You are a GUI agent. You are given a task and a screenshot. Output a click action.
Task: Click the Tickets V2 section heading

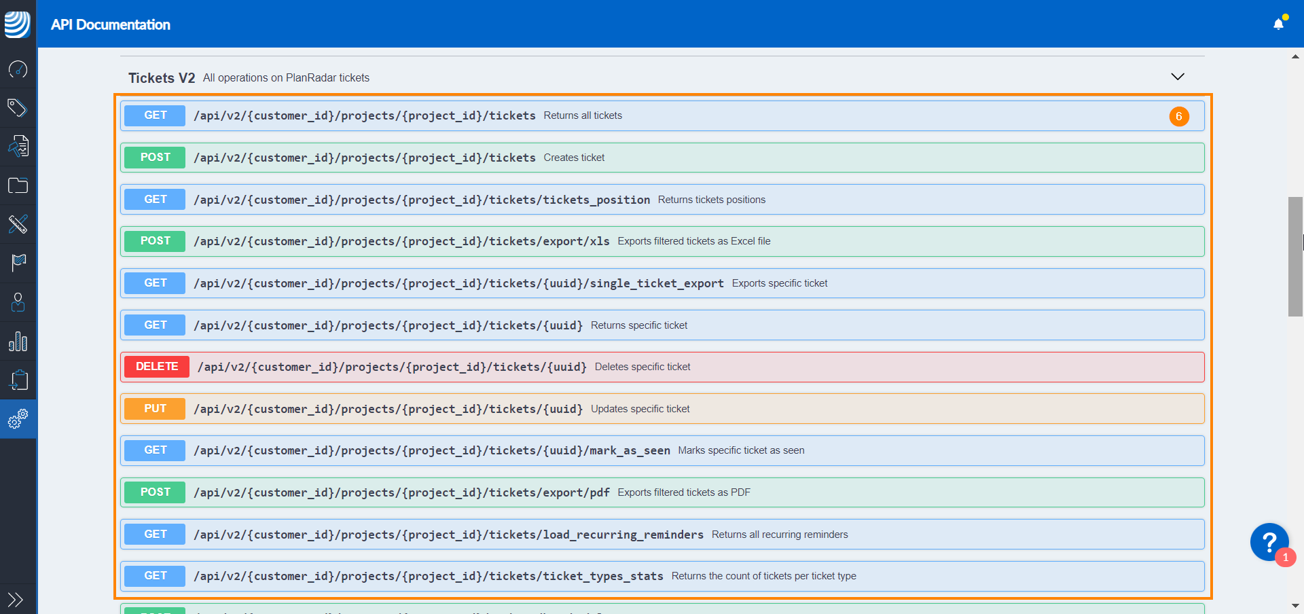(x=162, y=78)
